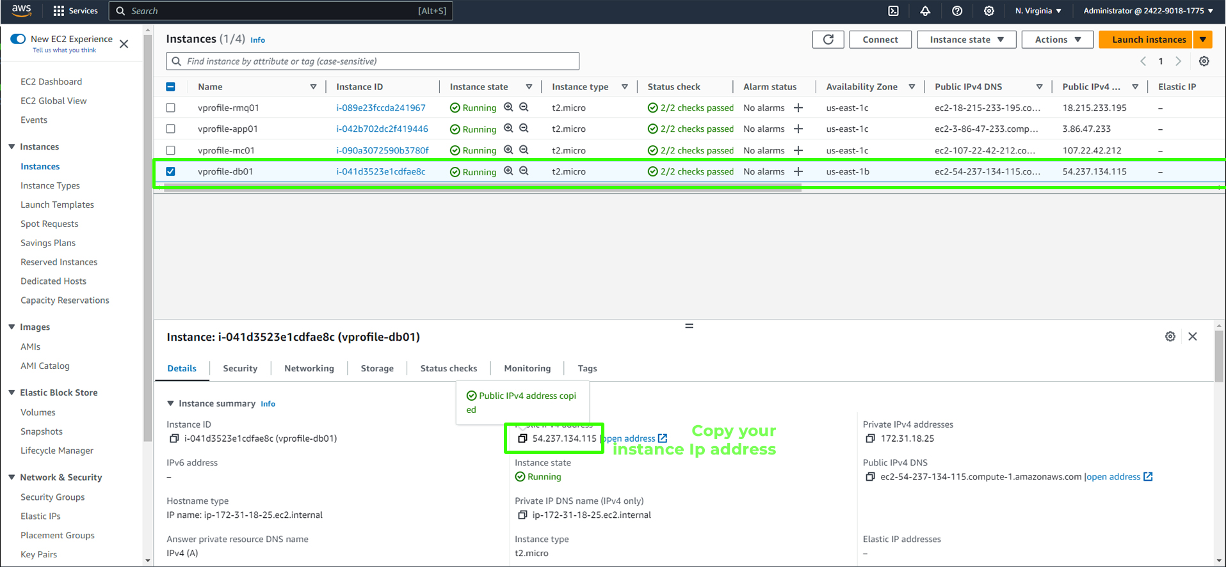Screen dimensions: 1226x567
Task: Go to the previous page arrow
Action: point(1143,61)
